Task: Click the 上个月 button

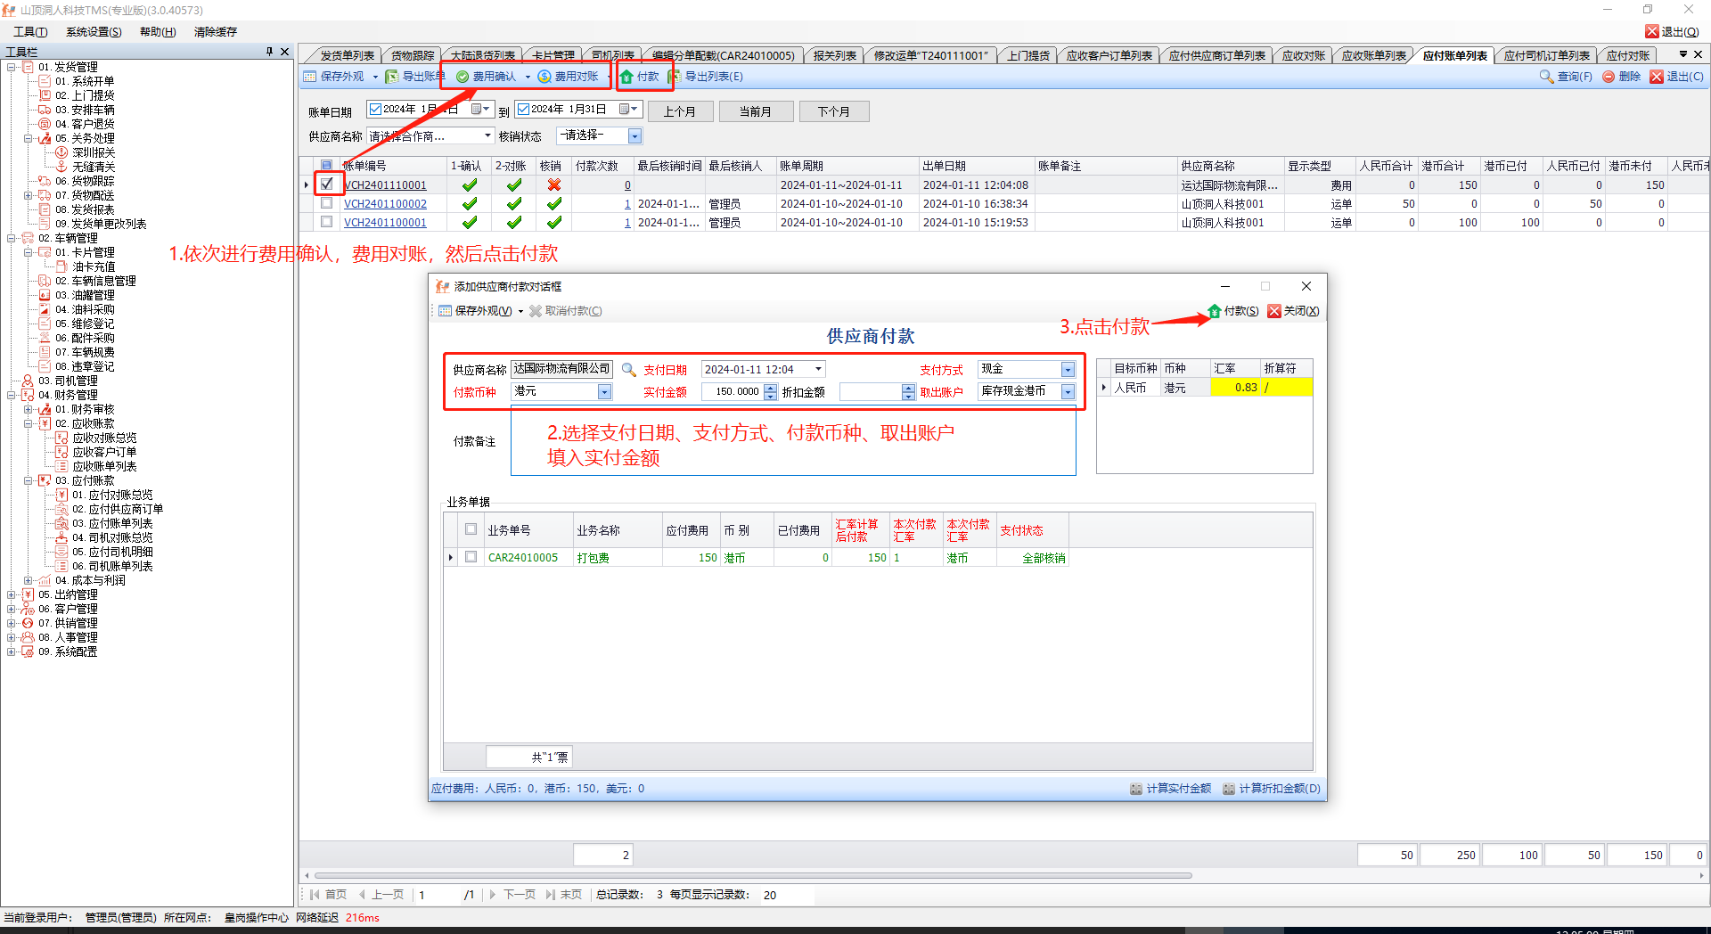Action: (679, 111)
